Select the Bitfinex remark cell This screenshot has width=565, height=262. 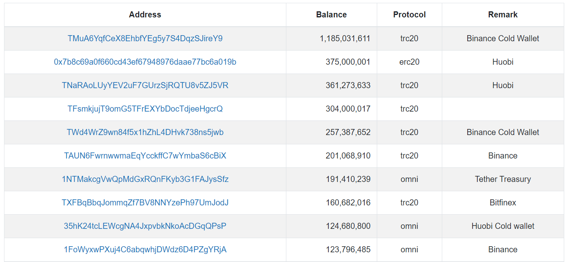tap(503, 203)
